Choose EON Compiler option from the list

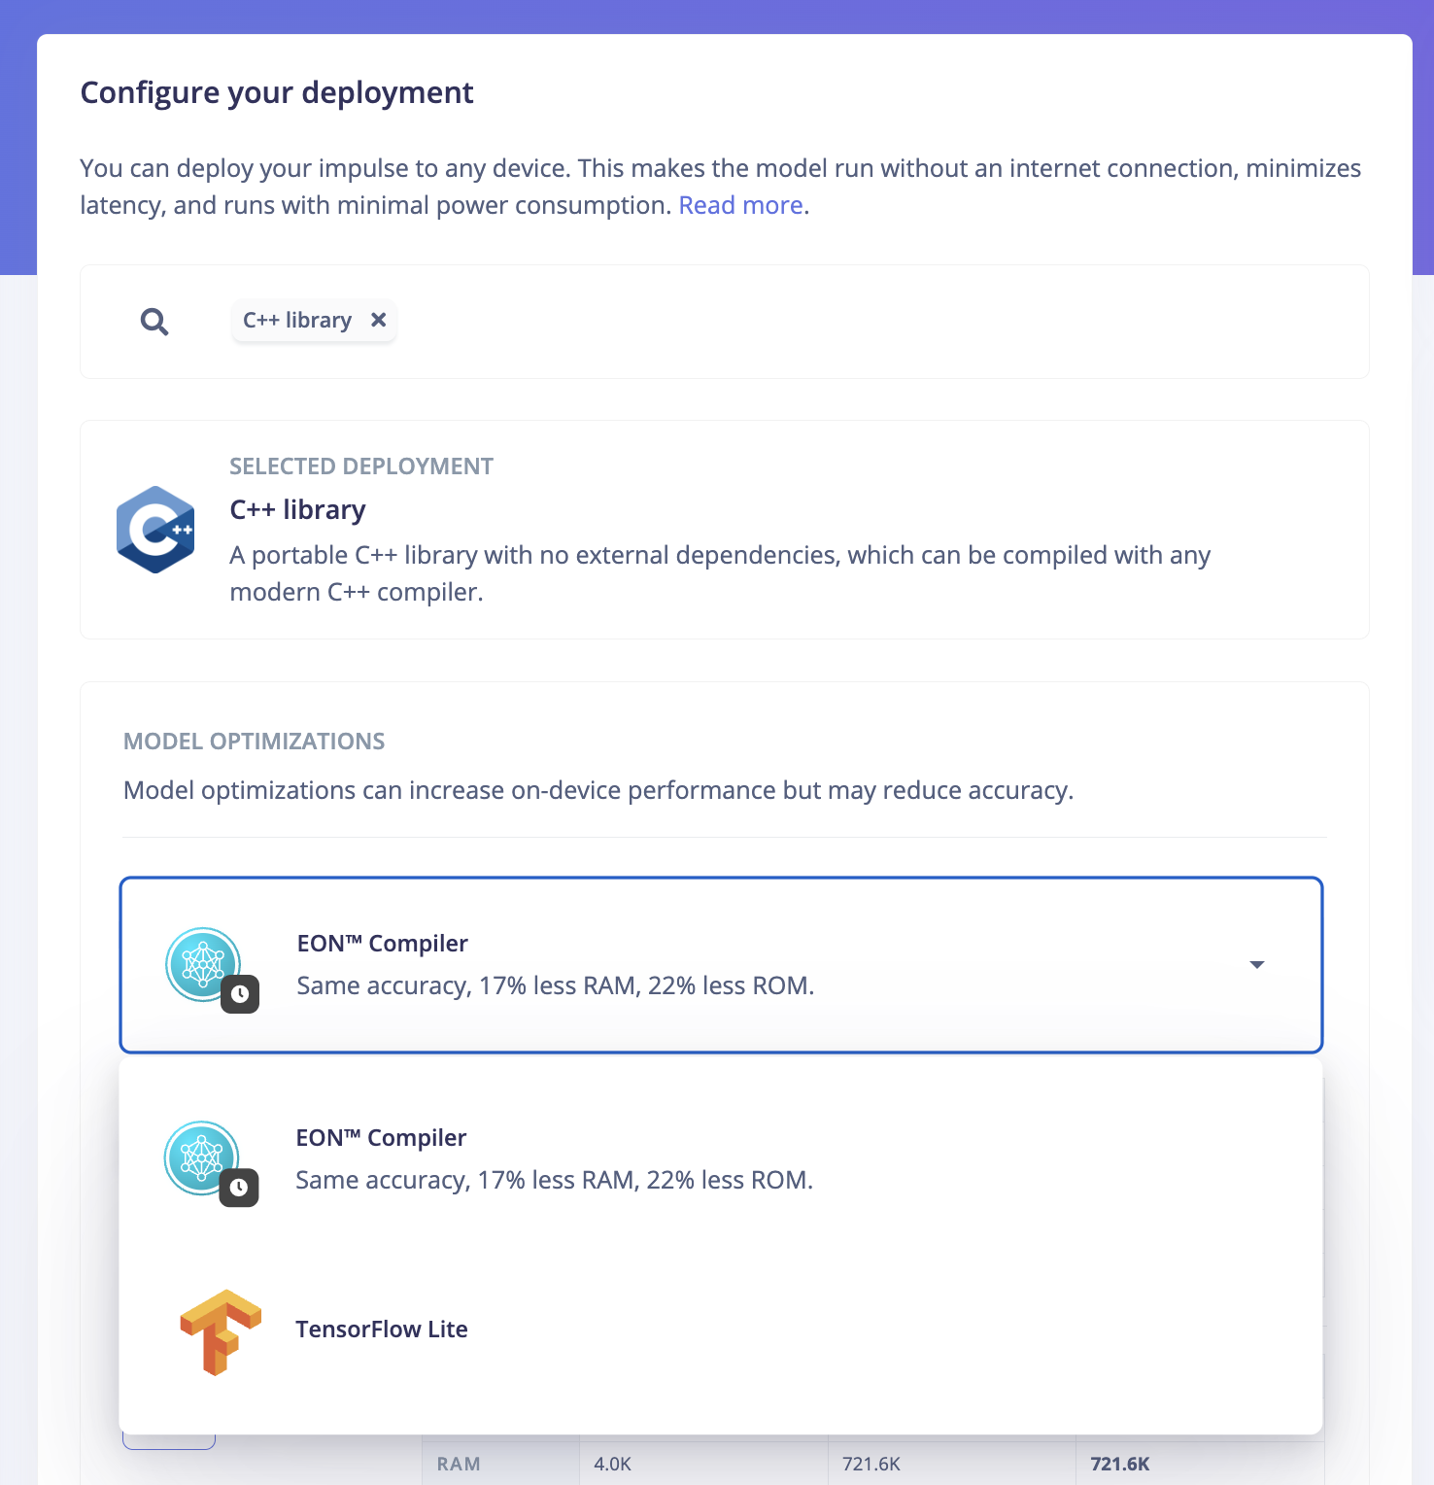pyautogui.click(x=554, y=1158)
